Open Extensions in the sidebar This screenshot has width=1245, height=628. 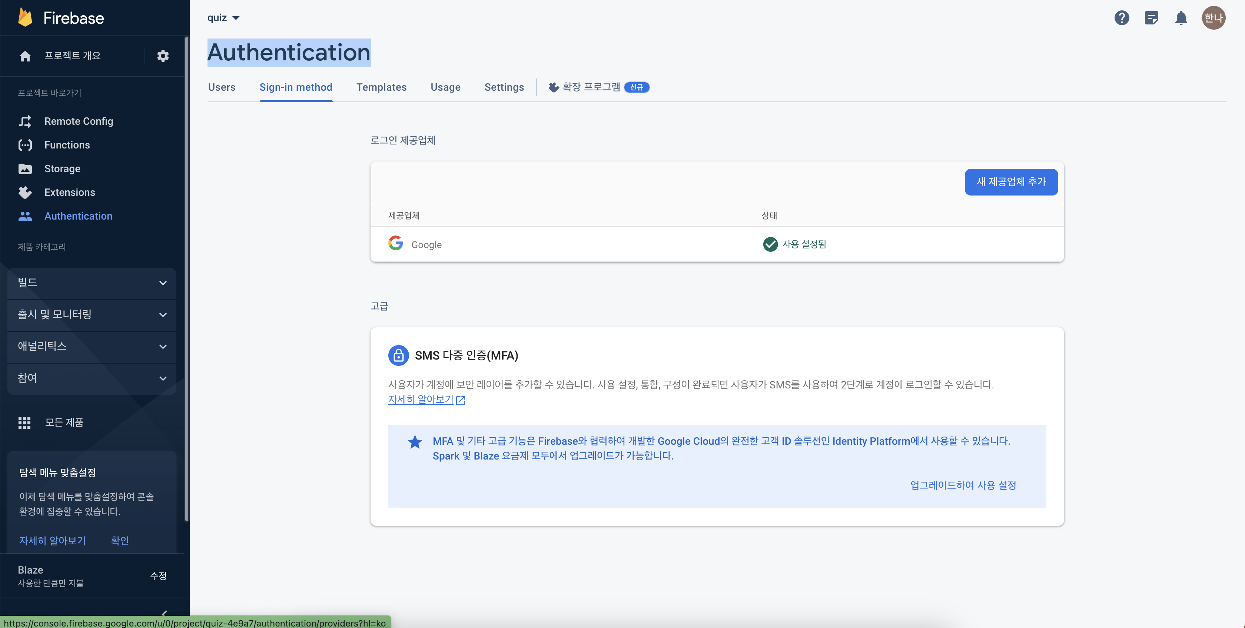click(x=70, y=192)
